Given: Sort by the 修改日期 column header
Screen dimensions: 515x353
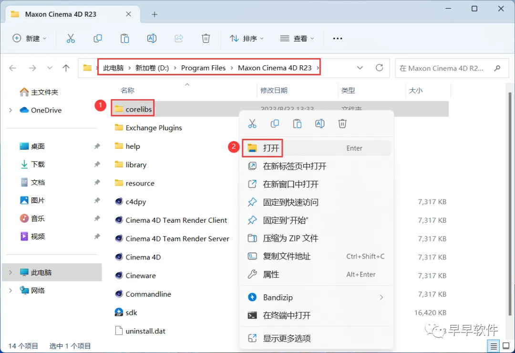Looking at the screenshot, I should 274,90.
